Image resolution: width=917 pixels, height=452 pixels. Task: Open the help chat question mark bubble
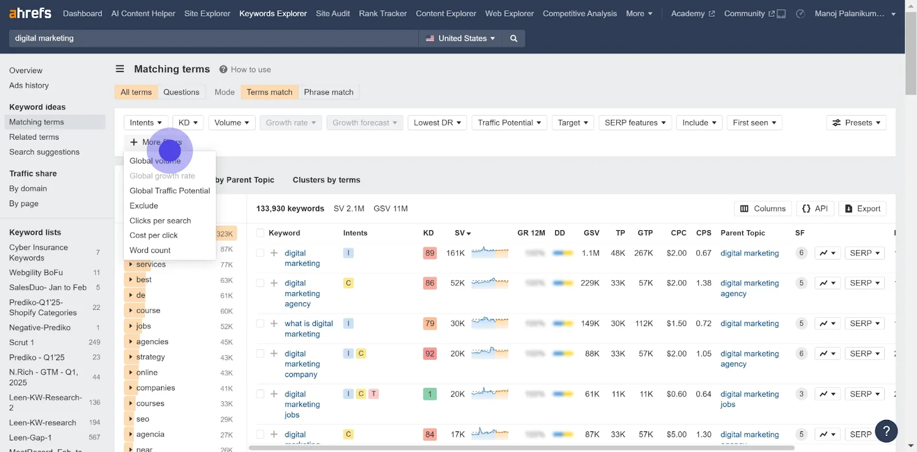pos(886,431)
